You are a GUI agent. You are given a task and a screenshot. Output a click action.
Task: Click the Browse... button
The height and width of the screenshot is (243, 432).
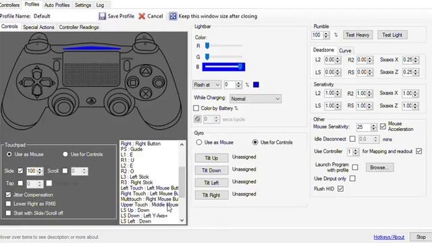(x=379, y=167)
